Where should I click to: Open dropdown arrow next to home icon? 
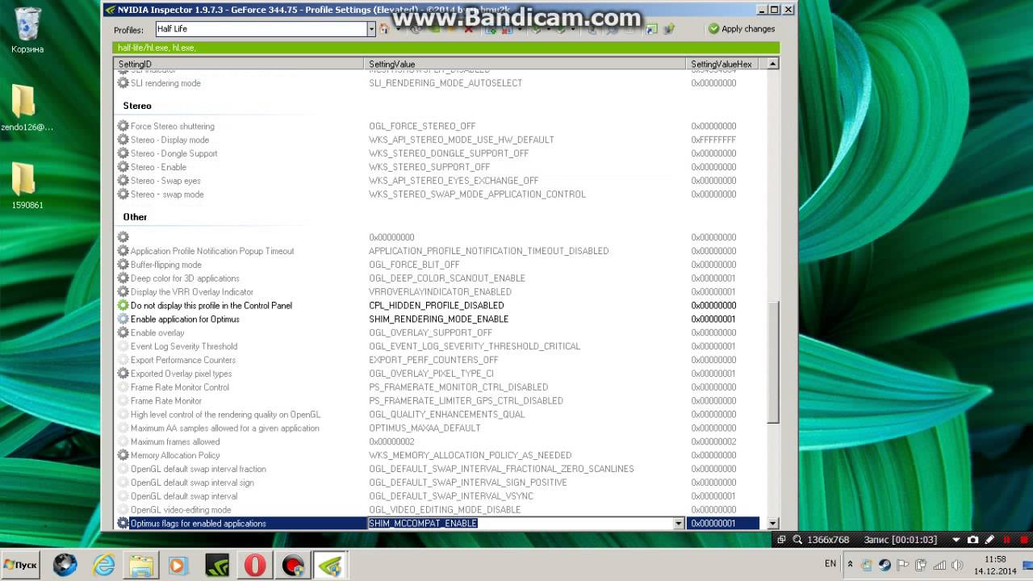click(398, 29)
